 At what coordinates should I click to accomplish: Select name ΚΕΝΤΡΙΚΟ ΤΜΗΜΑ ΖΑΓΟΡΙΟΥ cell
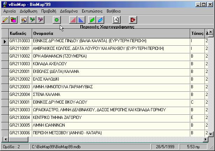(x=111, y=119)
